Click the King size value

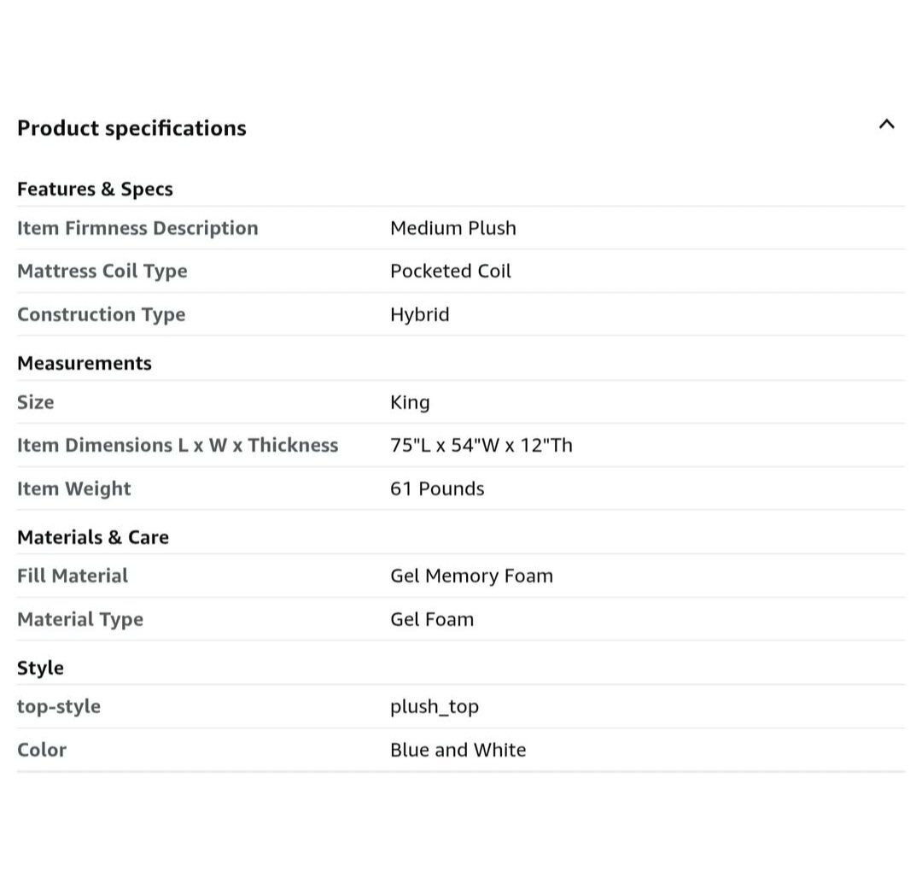click(x=410, y=402)
